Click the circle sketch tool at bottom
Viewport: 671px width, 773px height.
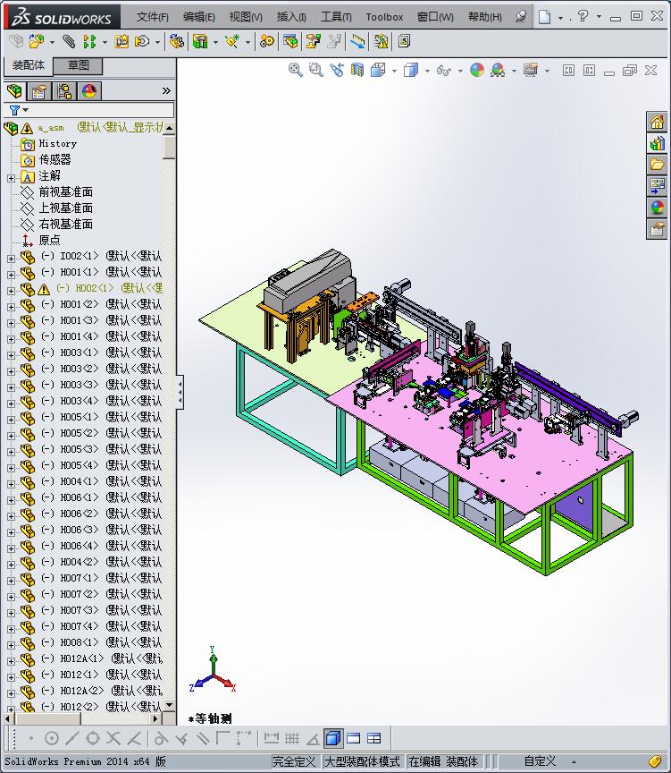(52, 738)
